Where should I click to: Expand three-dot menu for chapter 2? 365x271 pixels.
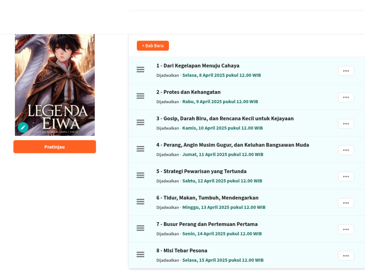346,97
